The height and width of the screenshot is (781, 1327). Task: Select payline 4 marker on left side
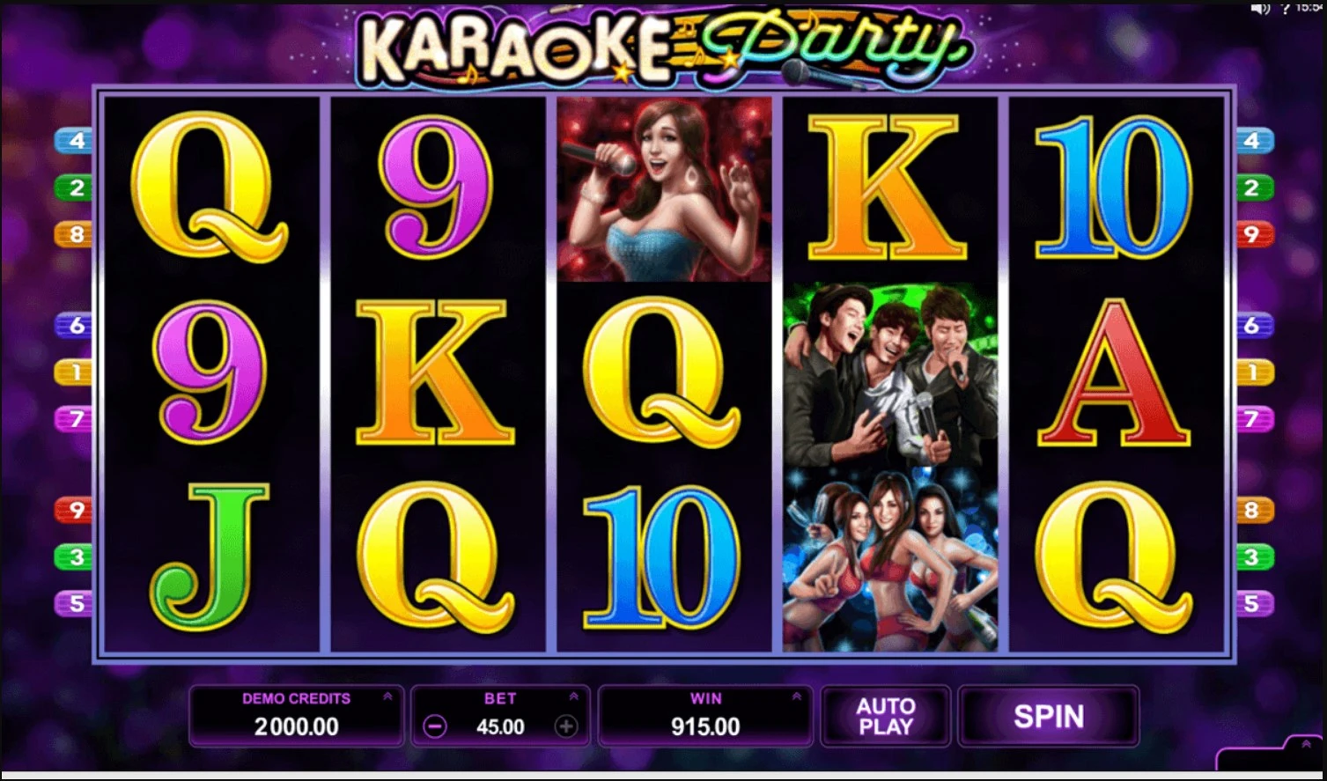(74, 141)
